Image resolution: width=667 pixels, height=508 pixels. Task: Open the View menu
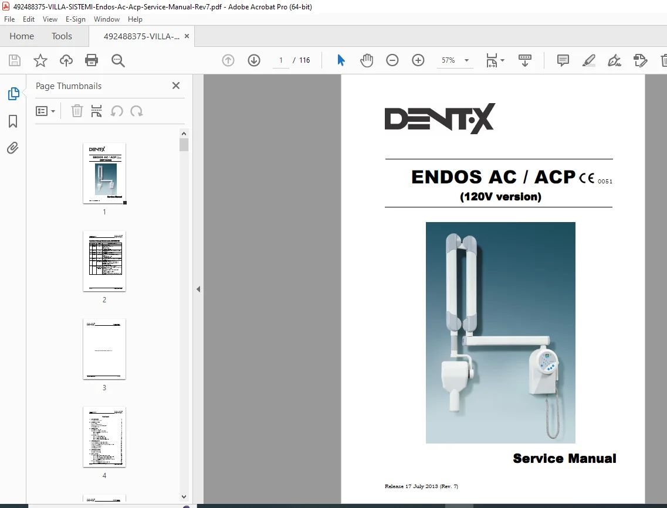click(x=50, y=19)
